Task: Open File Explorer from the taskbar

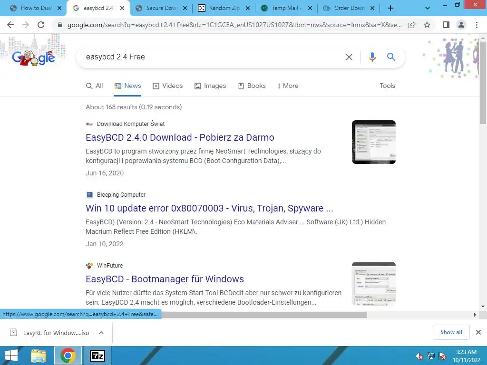Action: tap(39, 355)
